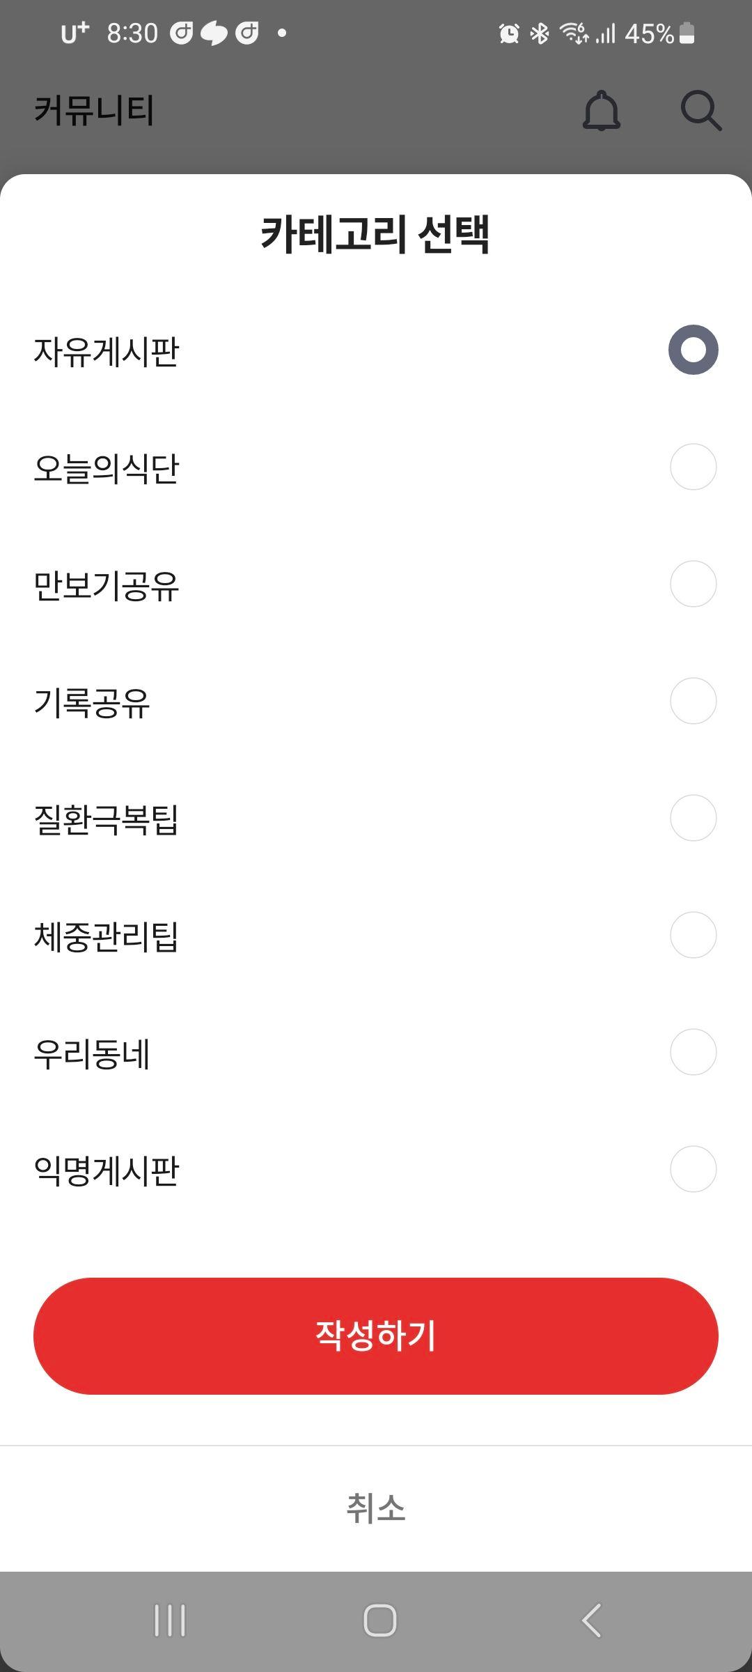Tap the Android back arrow

591,1620
